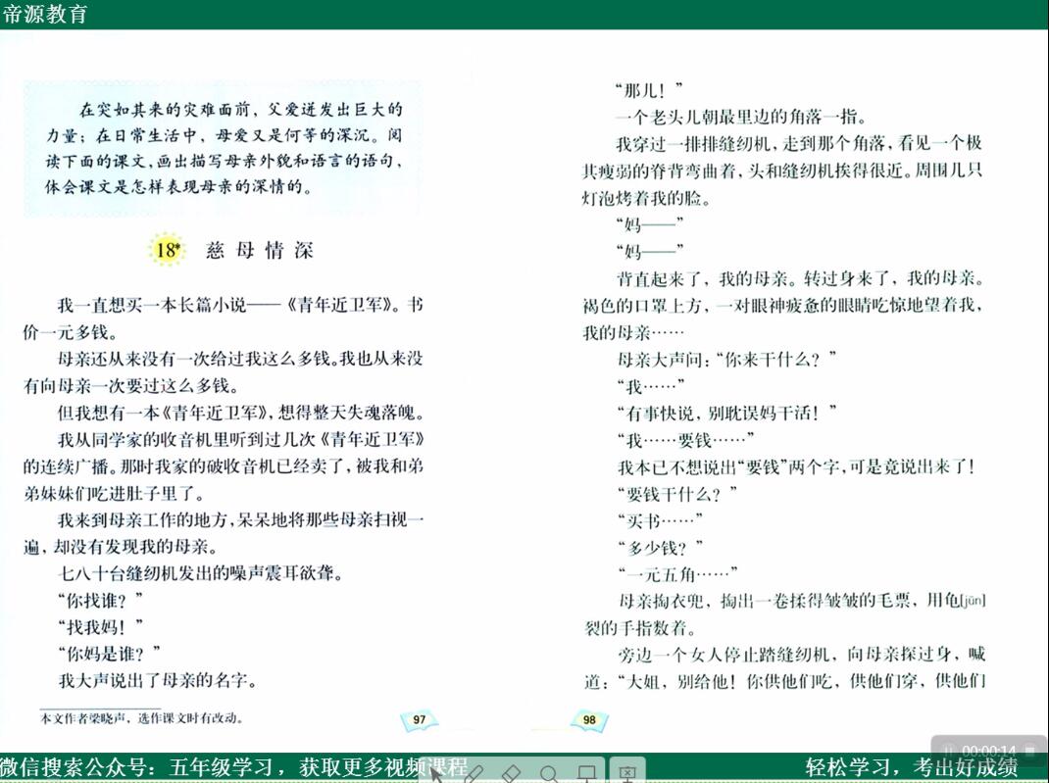Click the end slideshow icon
1049x783 pixels.
coord(626,774)
